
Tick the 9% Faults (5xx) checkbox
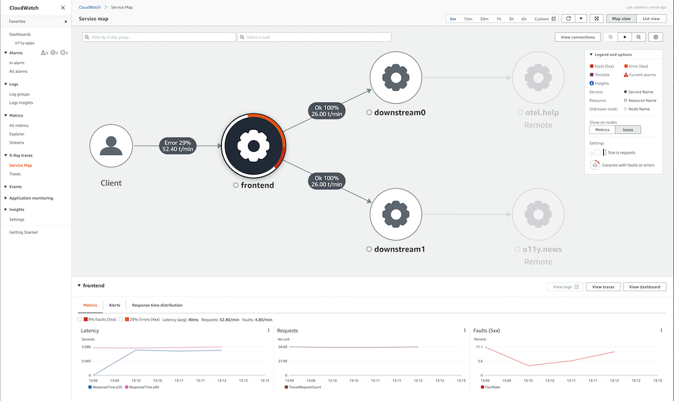click(x=80, y=319)
